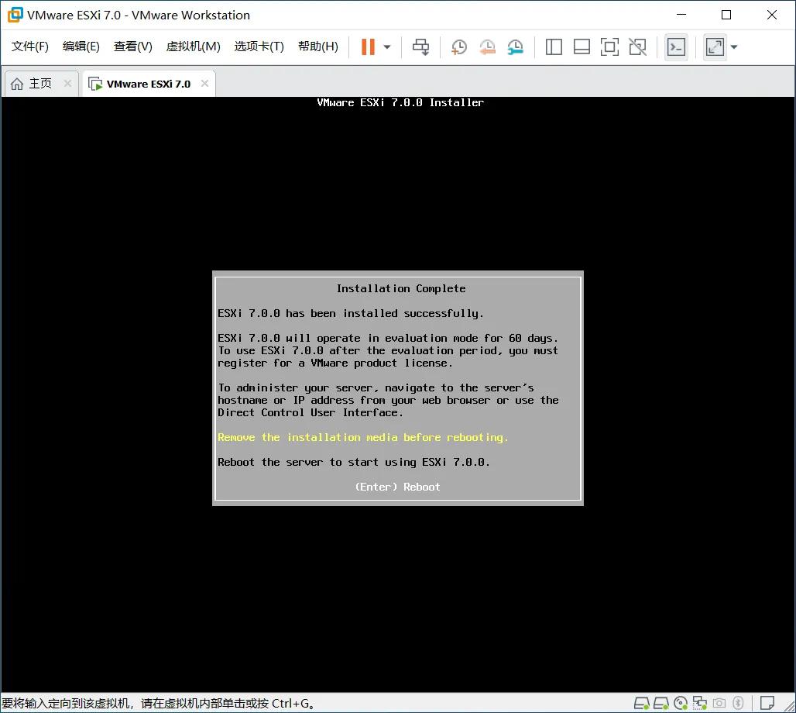Screen dimensions: 796x713
Task: Take a snapshot of this virtual machine
Action: (x=458, y=46)
